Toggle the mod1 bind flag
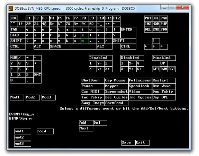This screenshot has height=156, width=199. pos(22,131)
